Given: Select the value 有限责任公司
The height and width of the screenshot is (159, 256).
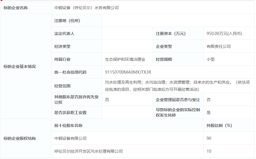Looking at the screenshot, I should click(219, 46).
